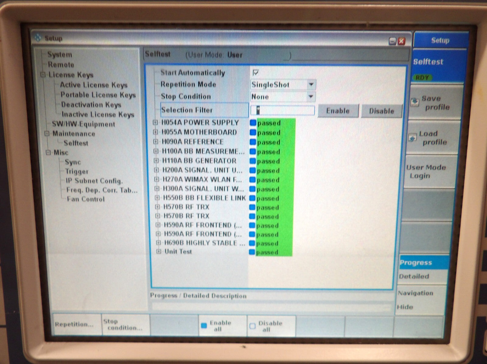Toggle blue enable box for H055A MOTHERBOARD
Image resolution: width=487 pixels, height=364 pixels.
tap(253, 132)
